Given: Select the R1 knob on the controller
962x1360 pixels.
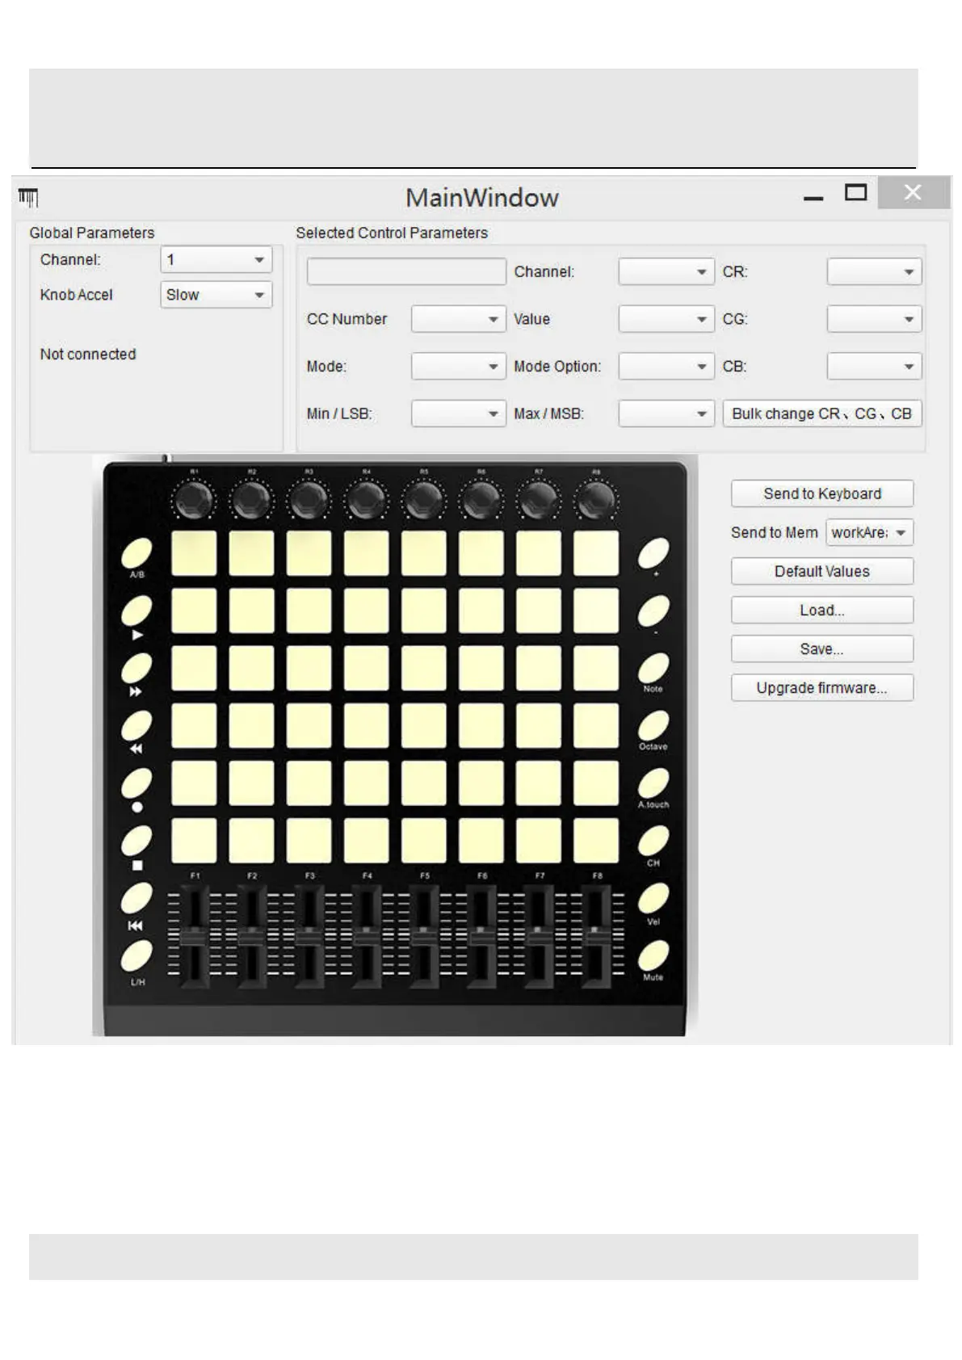Looking at the screenshot, I should (194, 501).
